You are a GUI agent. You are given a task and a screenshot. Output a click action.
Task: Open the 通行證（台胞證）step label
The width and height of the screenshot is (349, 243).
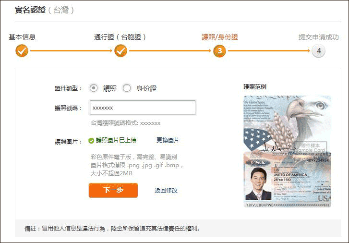(120, 37)
